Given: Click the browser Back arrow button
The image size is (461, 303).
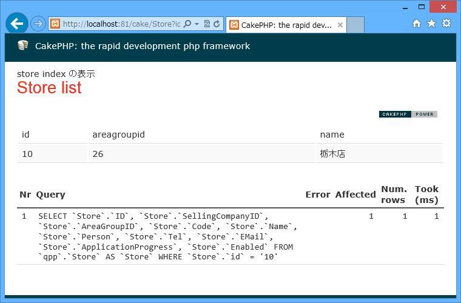Looking at the screenshot, I should pyautogui.click(x=17, y=24).
